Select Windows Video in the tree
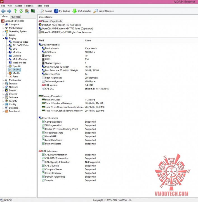This screenshot has width=198, height=202. [x=20, y=42]
